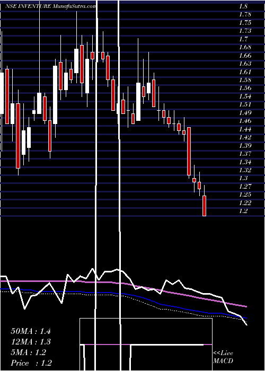
Task: Select the 1.73 price axis label
Action: click(245, 31)
